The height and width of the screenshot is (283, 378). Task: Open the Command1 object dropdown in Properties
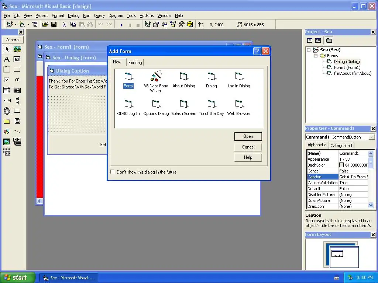pyautogui.click(x=372, y=137)
